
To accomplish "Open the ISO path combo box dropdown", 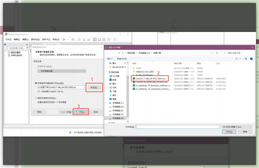I will pos(85,87).
